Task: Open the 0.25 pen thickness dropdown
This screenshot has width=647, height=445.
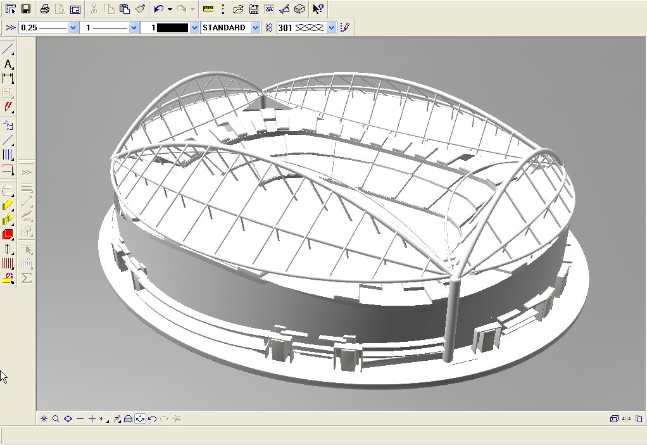Action: click(x=73, y=28)
